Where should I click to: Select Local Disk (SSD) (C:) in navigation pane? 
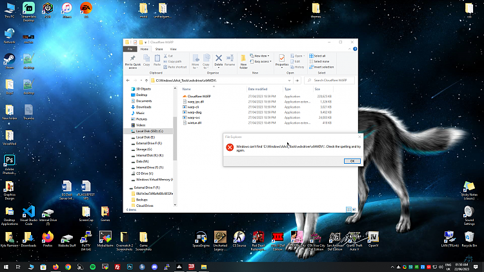coord(149,131)
